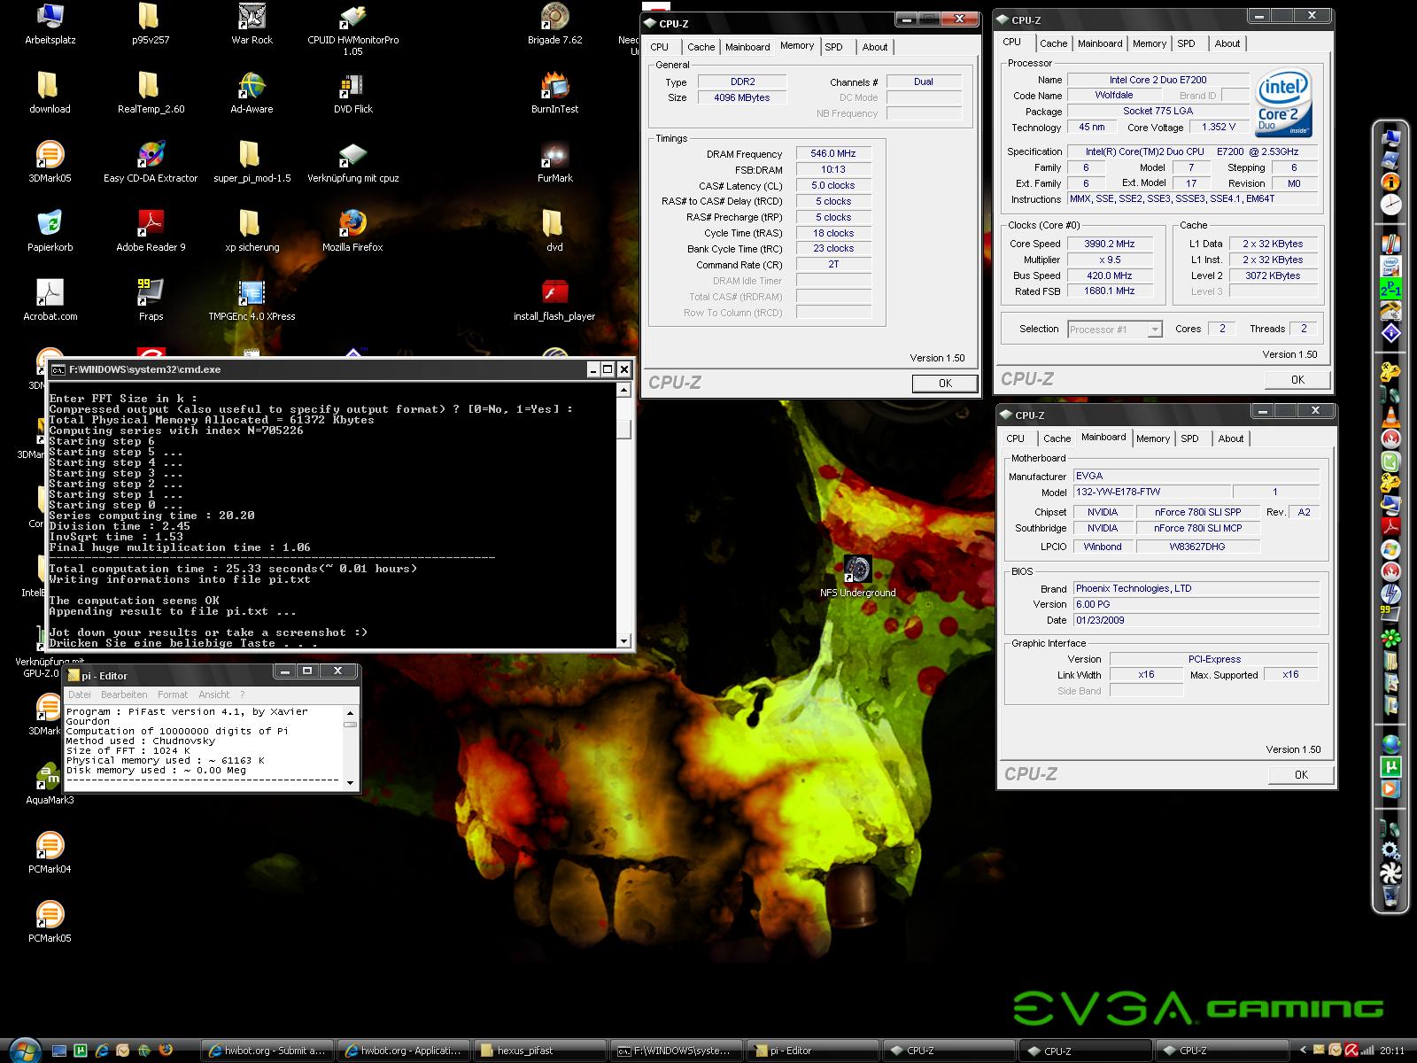1417x1063 pixels.
Task: Open 3DMark05 desktop shortcut
Action: coord(50,162)
